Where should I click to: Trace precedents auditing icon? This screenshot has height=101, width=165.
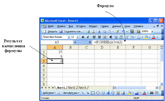(127, 37)
